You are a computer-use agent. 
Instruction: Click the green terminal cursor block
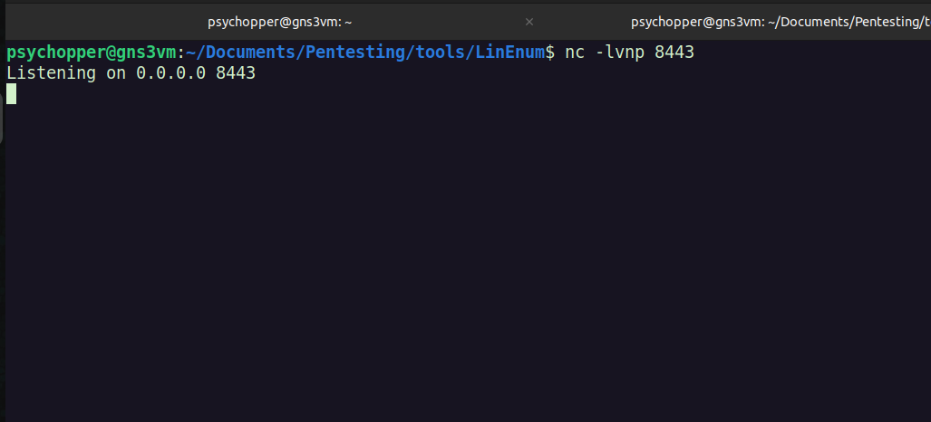click(11, 94)
